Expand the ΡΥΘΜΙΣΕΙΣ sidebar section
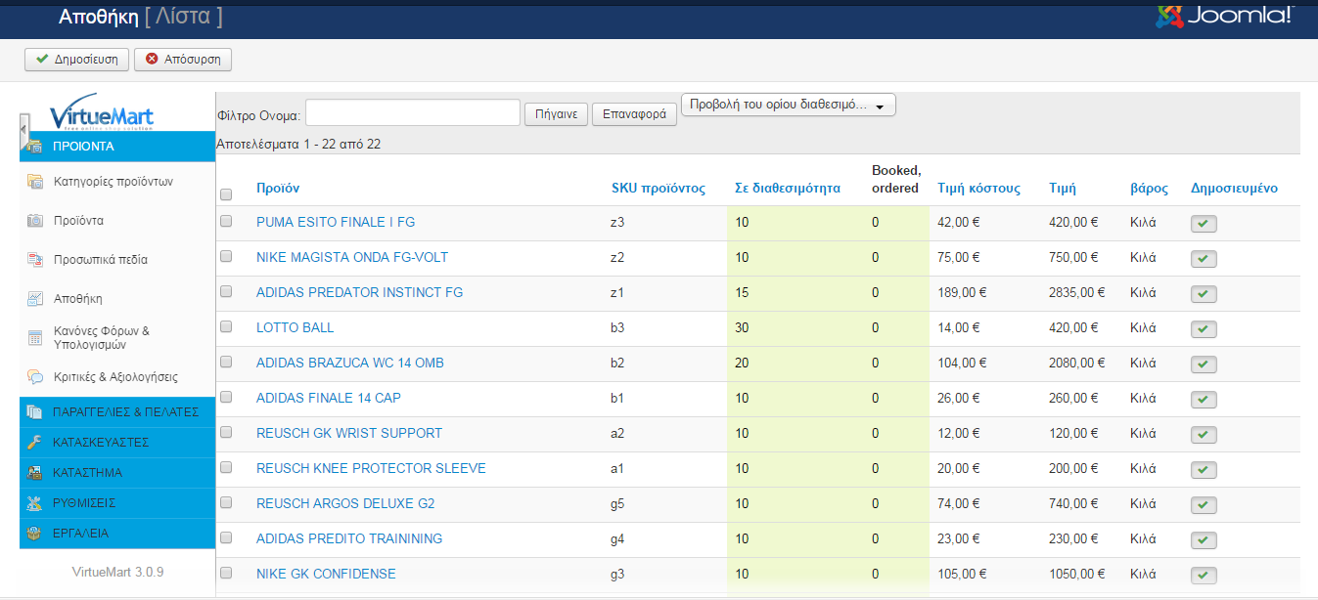1318x600 pixels. [116, 503]
